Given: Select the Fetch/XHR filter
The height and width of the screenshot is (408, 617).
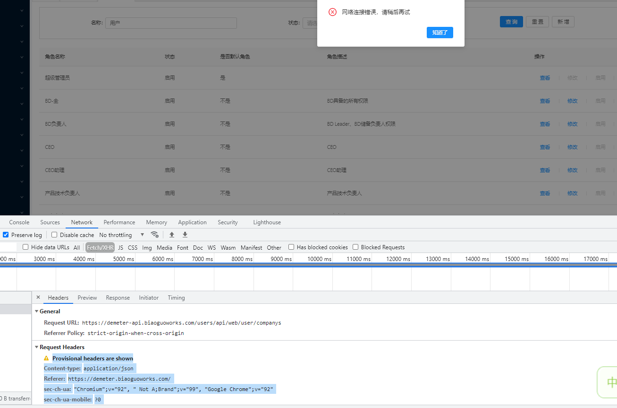Looking at the screenshot, I should [x=100, y=247].
